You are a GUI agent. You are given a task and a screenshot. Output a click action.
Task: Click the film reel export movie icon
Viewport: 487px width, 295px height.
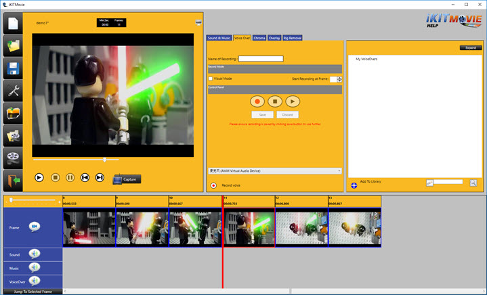click(13, 158)
